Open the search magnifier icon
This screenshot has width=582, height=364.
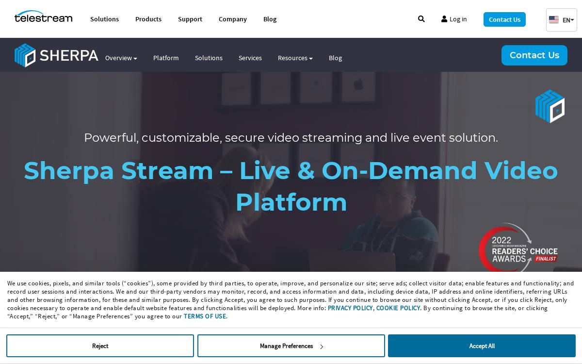(421, 19)
